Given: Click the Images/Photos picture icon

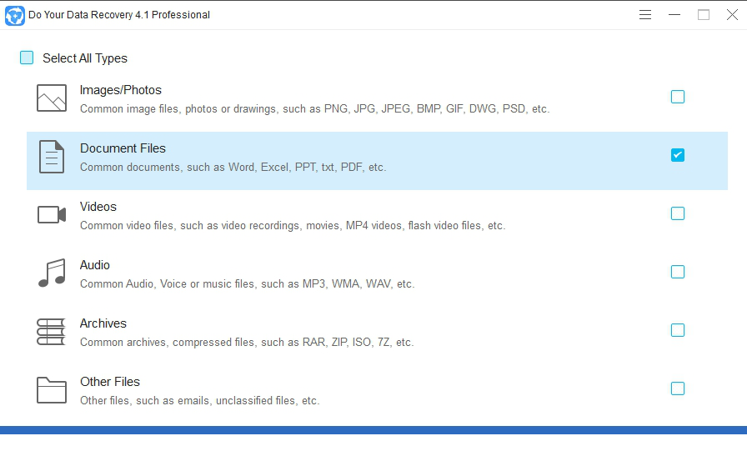Looking at the screenshot, I should pos(52,98).
